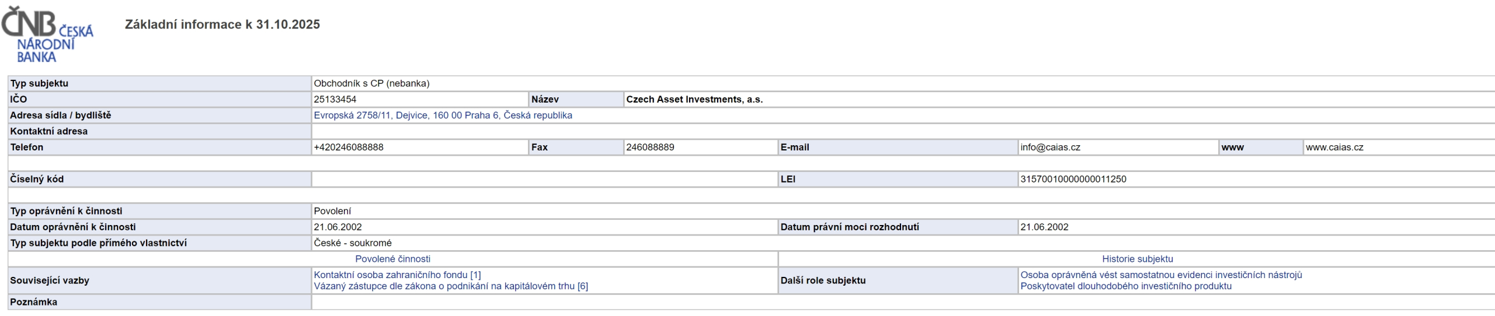Click the České - soukromé ownership value
Image resolution: width=1495 pixels, height=316 pixels.
[x=353, y=243]
